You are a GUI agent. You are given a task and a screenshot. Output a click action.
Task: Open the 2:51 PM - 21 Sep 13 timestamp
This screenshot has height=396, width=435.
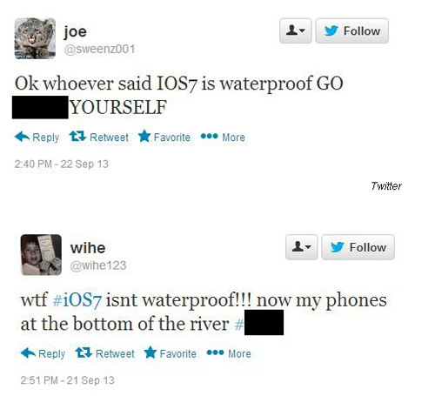[x=67, y=380]
